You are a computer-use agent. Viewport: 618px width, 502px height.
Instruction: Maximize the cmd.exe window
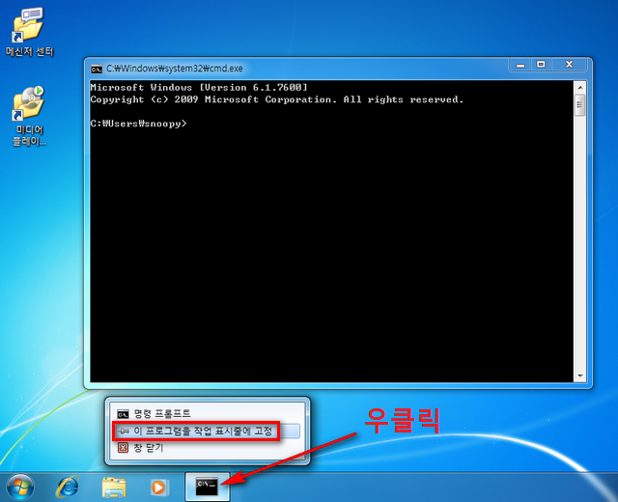coord(541,65)
